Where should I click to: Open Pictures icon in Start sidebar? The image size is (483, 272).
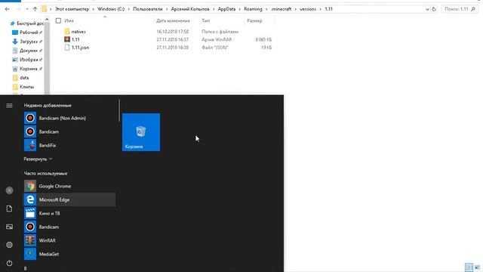(x=9, y=227)
